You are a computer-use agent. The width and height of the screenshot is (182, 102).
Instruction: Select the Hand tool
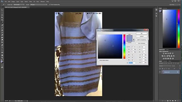point(2,55)
